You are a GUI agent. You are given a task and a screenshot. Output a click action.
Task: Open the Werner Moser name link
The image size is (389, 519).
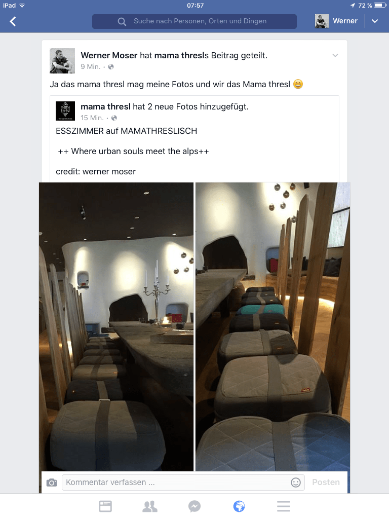(109, 55)
